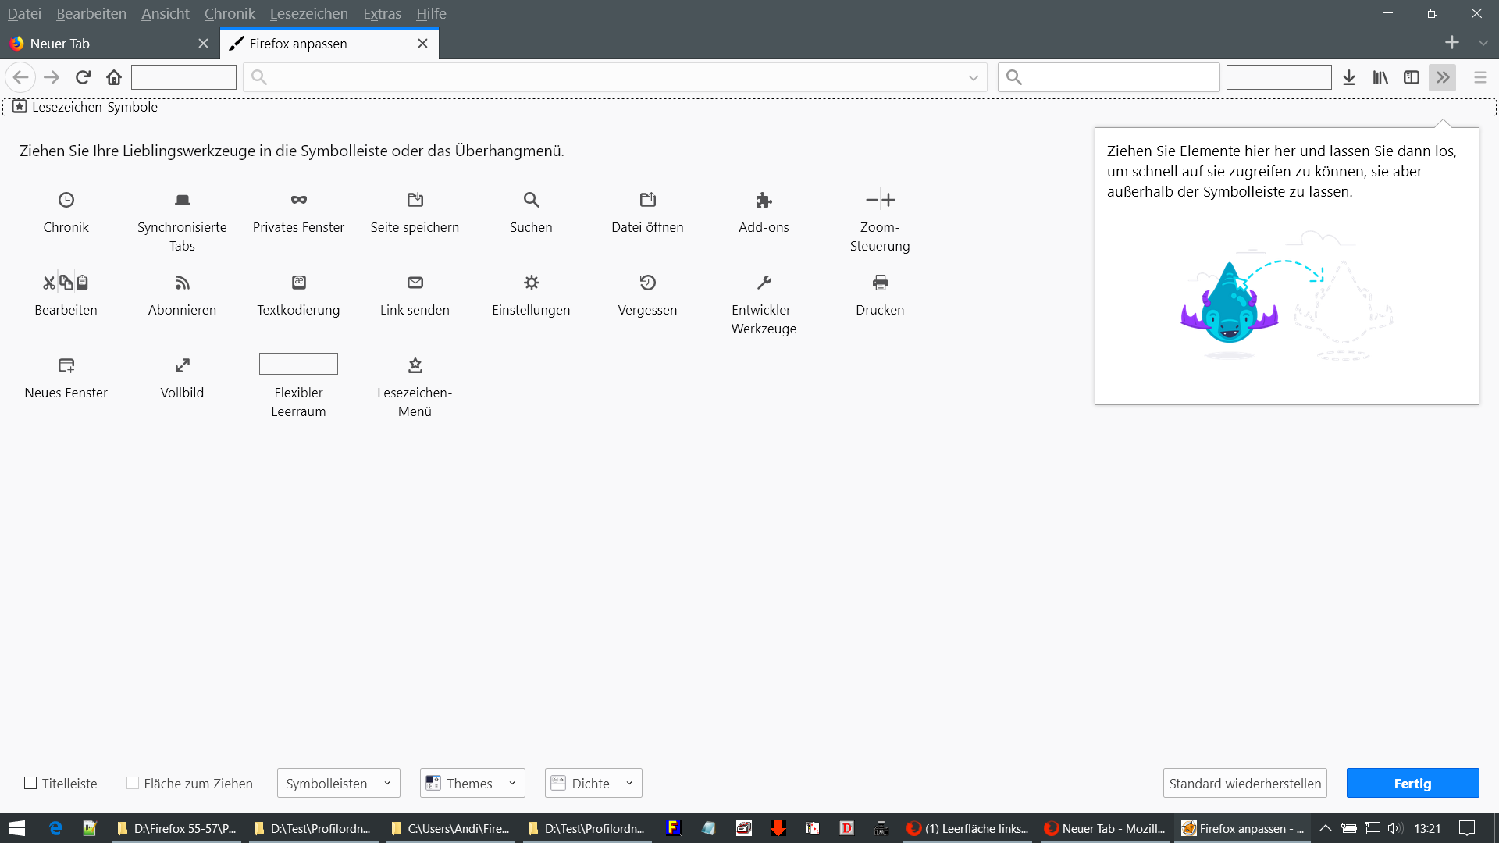Open the Symbolleisten dropdown

[338, 783]
